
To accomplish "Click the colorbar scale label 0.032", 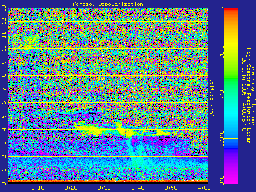I will [x=221, y=139].
